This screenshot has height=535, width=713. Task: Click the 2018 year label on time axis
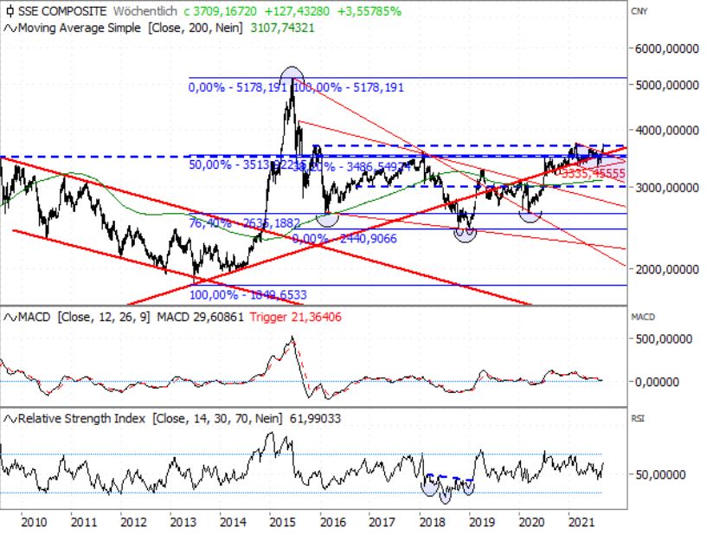432,522
